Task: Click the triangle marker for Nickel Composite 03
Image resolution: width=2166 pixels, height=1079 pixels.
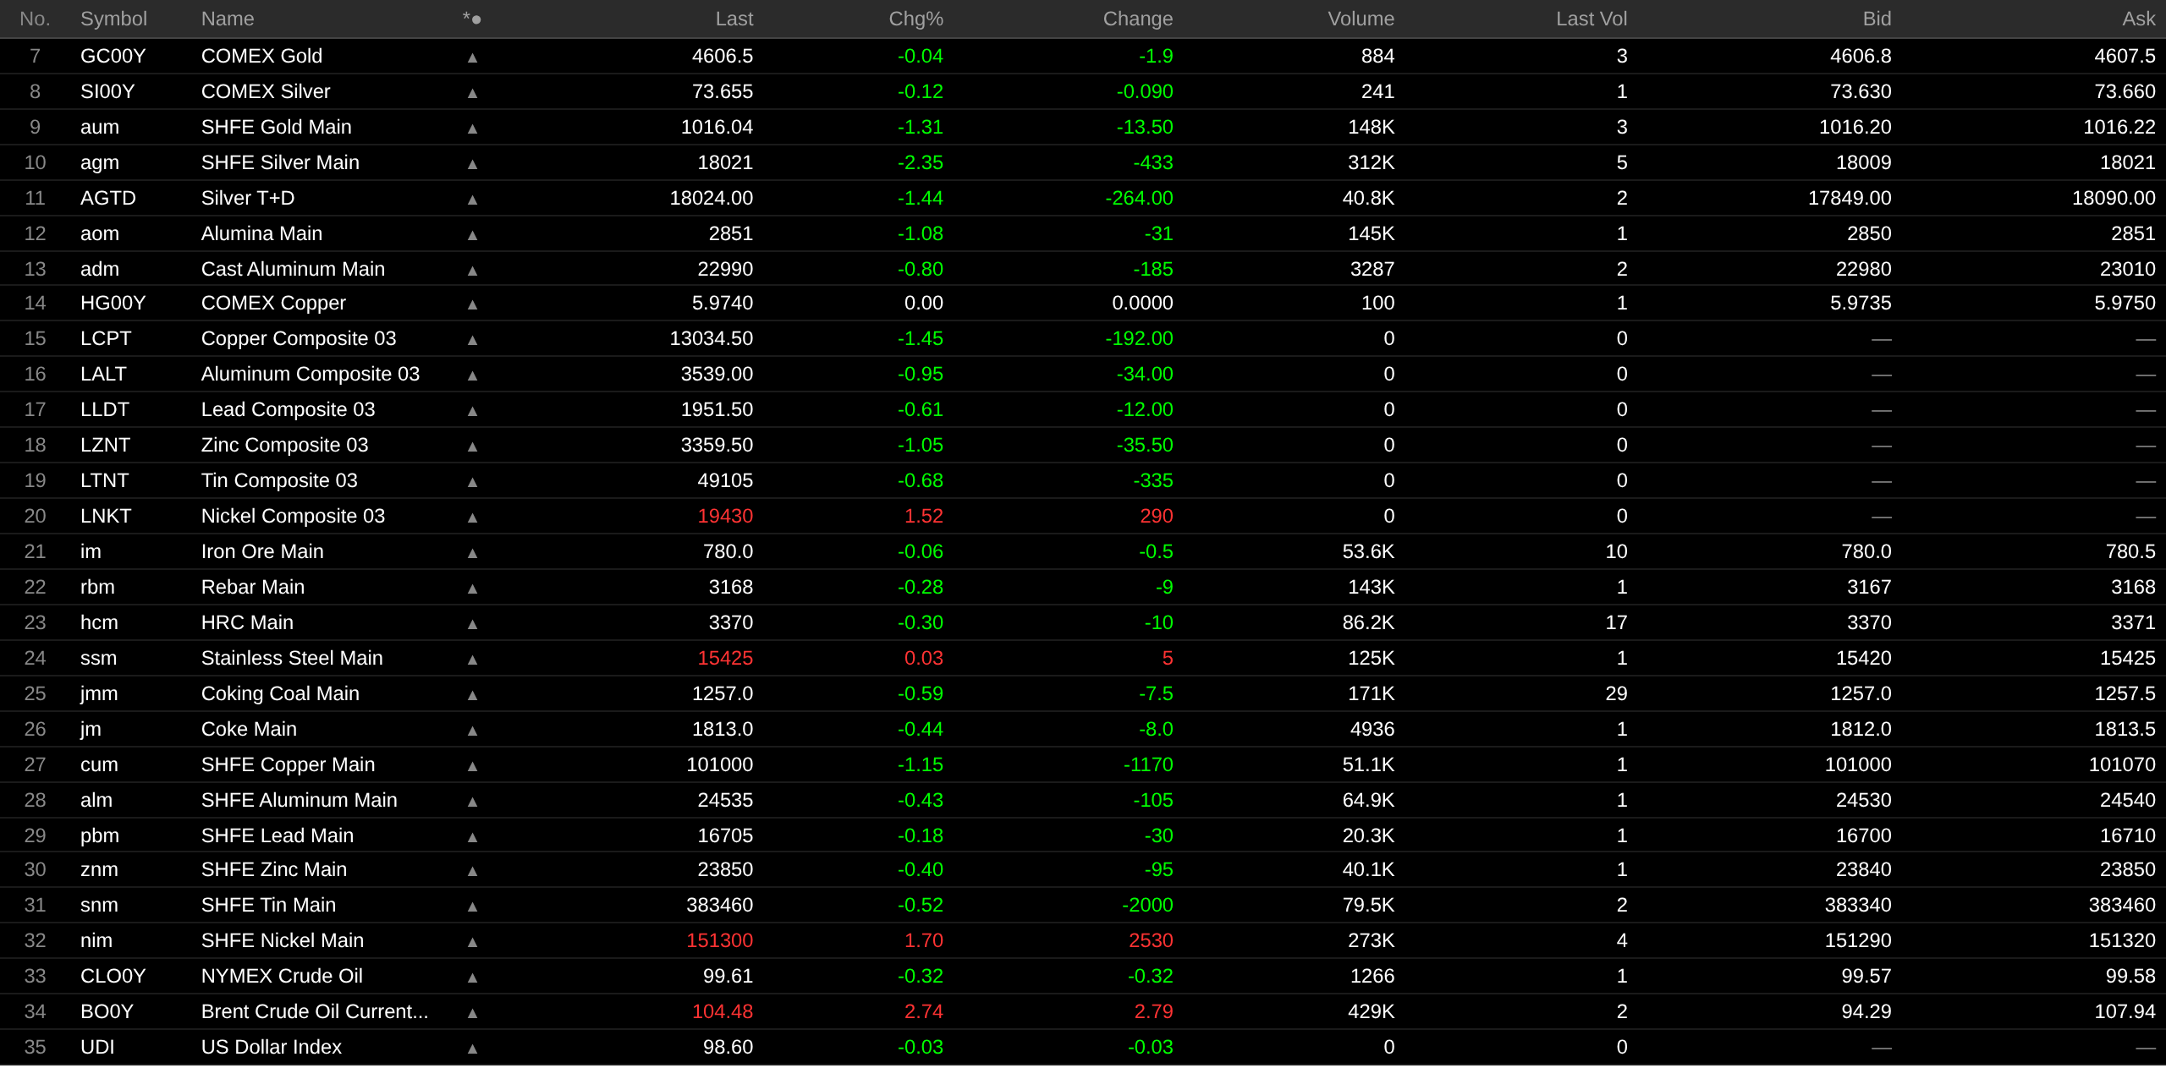Action: coord(472,518)
